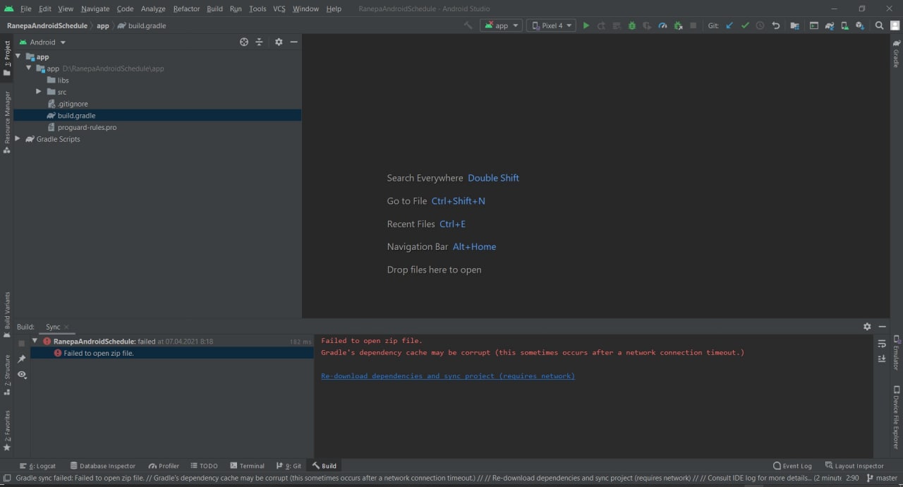Close the Sync tab
This screenshot has height=487, width=903.
(66, 327)
